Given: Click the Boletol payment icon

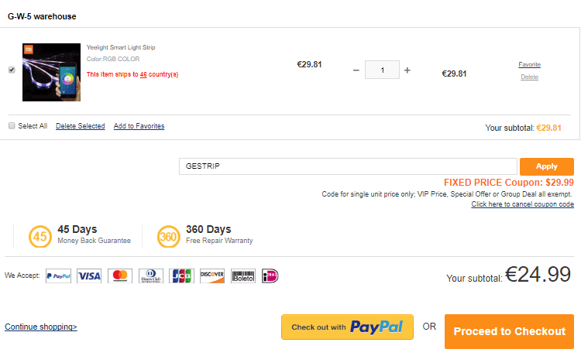Looking at the screenshot, I should coord(242,276).
